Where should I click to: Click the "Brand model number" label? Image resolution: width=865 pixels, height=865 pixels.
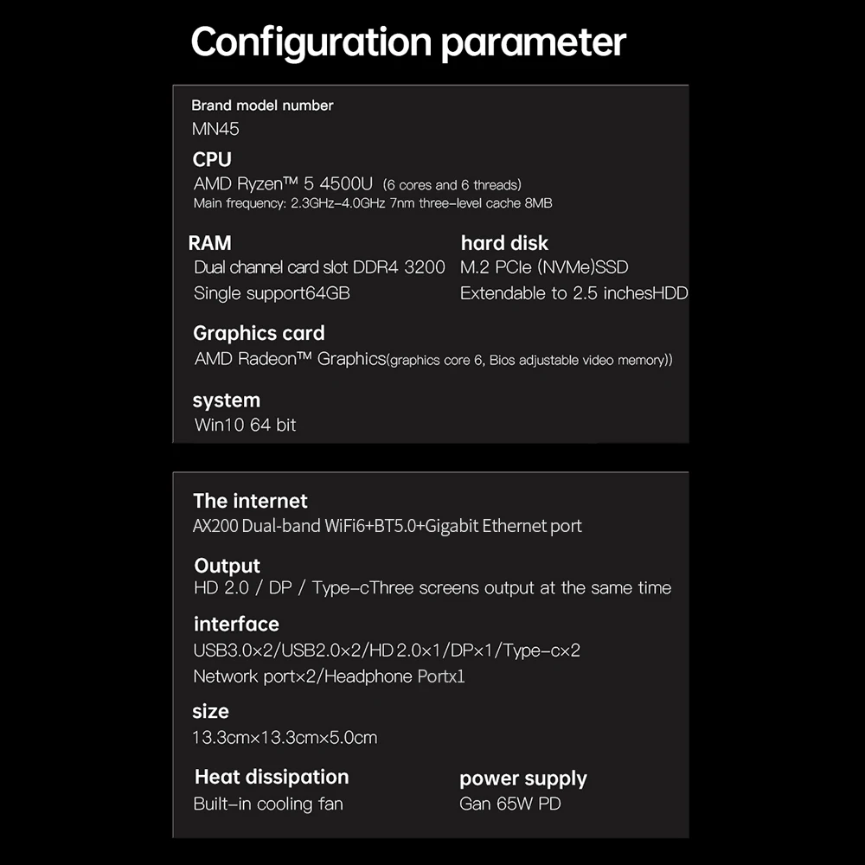pos(262,106)
